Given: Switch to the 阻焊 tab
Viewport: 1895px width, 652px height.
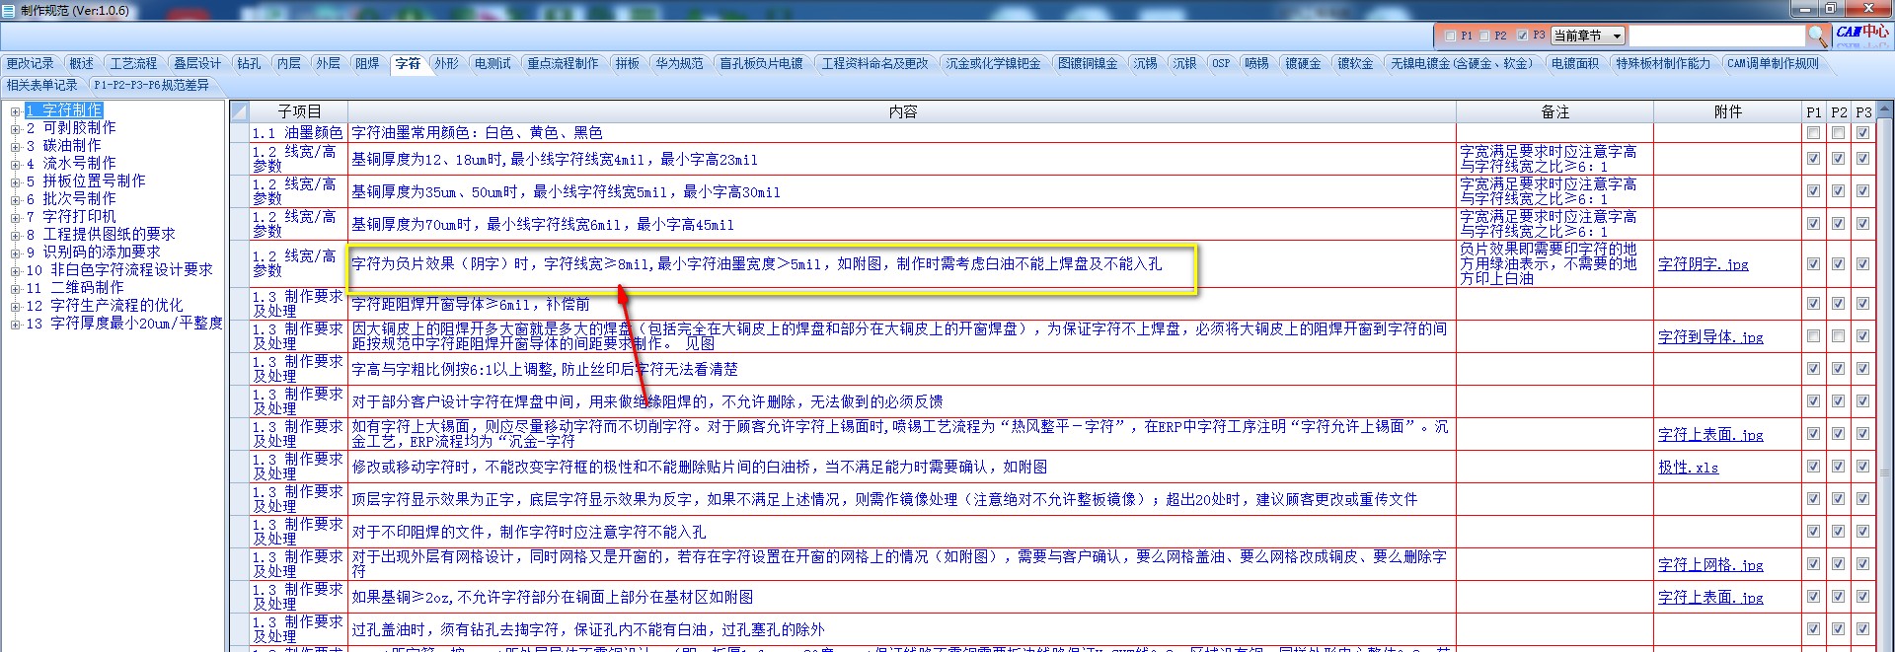Looking at the screenshot, I should coord(367,63).
